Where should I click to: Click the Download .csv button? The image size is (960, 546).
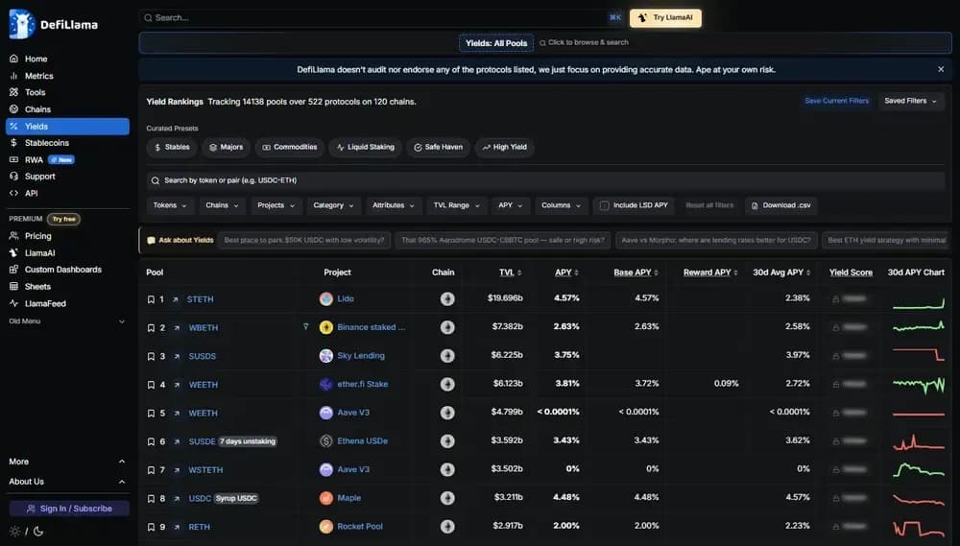pyautogui.click(x=780, y=205)
